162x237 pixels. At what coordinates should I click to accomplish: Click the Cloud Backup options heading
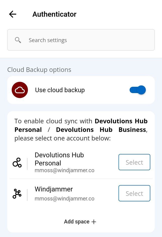tap(39, 70)
